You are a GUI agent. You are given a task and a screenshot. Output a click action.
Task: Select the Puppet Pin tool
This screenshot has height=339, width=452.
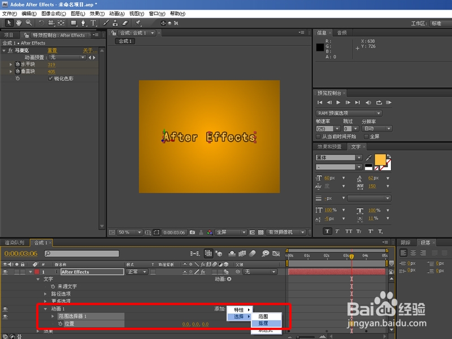tap(138, 23)
